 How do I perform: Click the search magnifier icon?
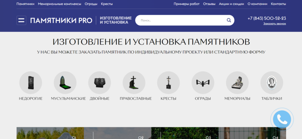point(228,20)
